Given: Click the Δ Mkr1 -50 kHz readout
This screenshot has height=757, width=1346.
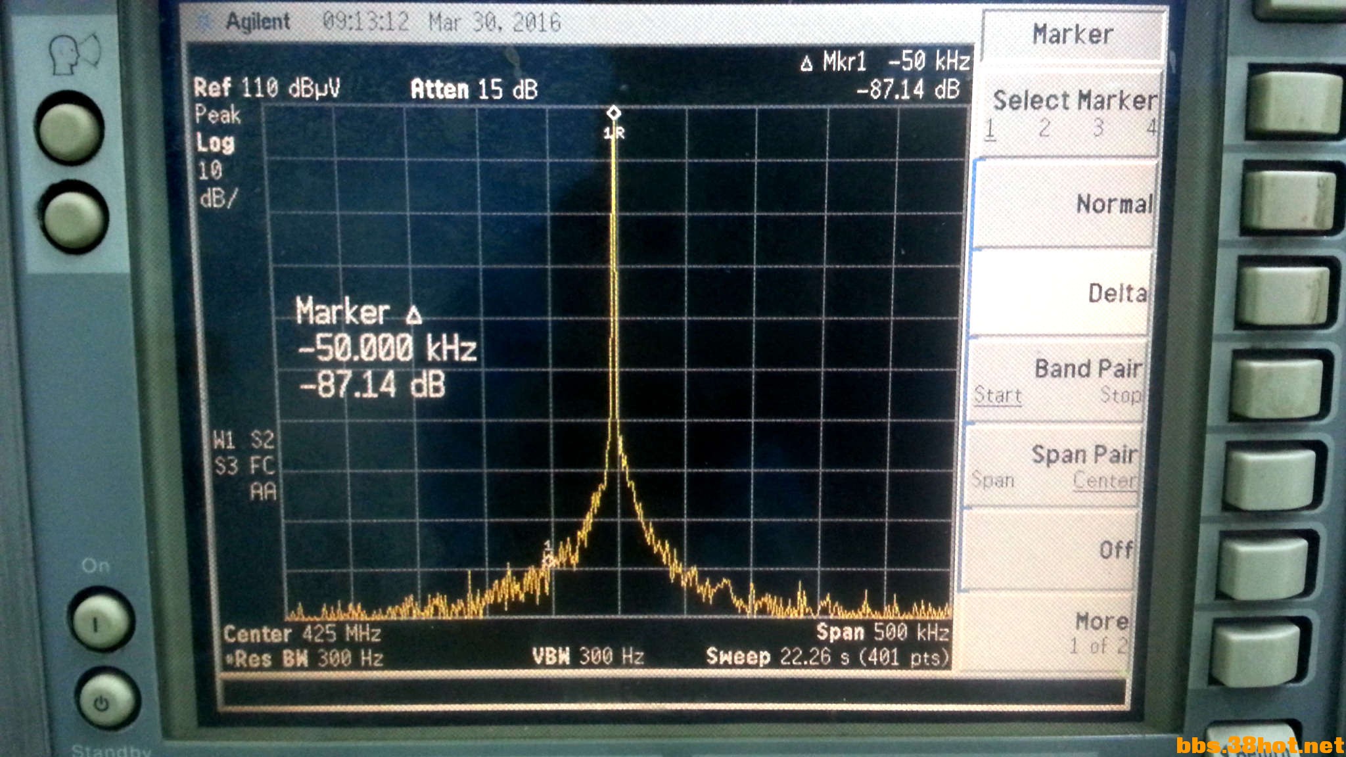Looking at the screenshot, I should click(885, 61).
